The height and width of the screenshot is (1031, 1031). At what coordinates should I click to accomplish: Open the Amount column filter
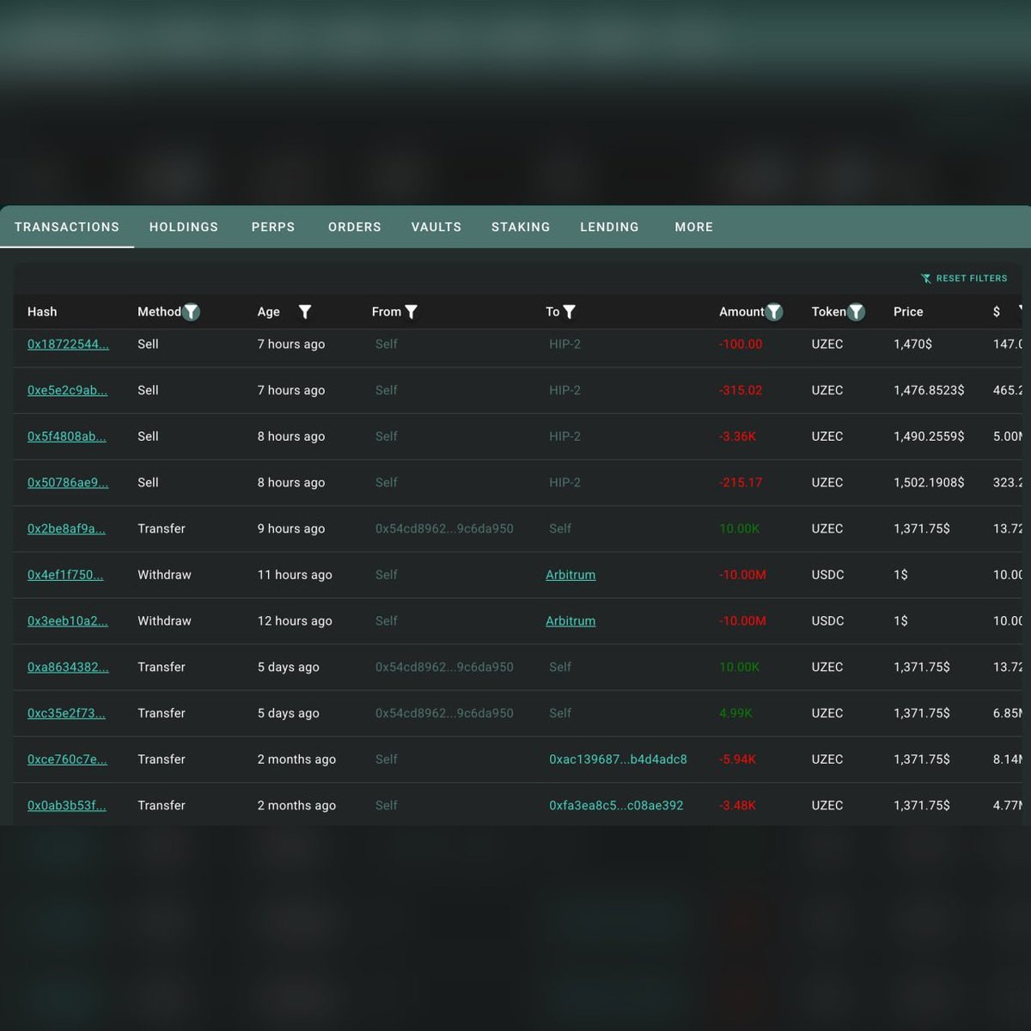point(774,312)
